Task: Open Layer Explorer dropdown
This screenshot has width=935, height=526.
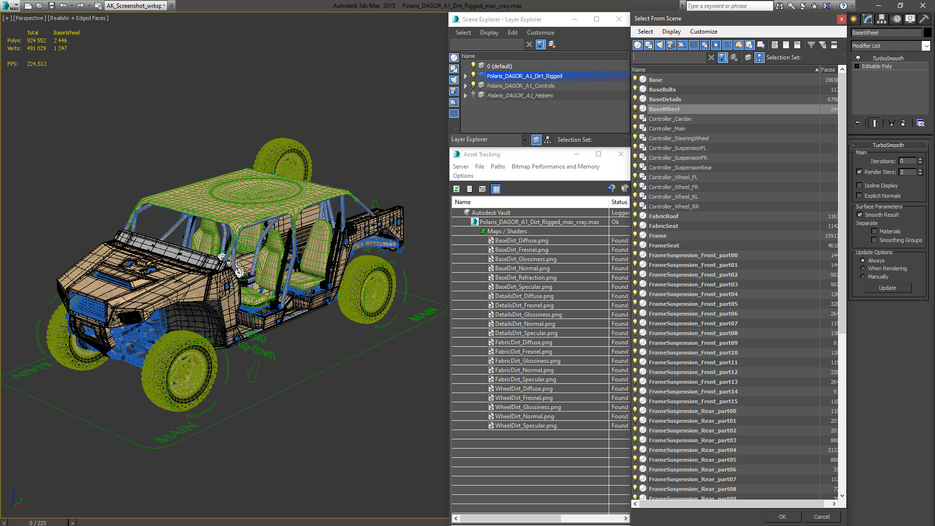Action: (x=524, y=140)
